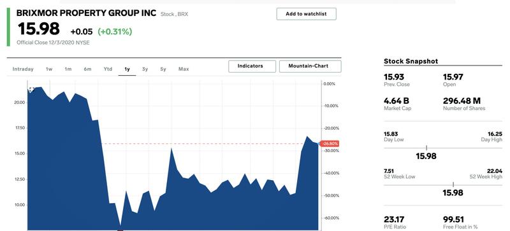The image size is (510, 231).
Task: Open the Indicators menu
Action: [x=252, y=66]
